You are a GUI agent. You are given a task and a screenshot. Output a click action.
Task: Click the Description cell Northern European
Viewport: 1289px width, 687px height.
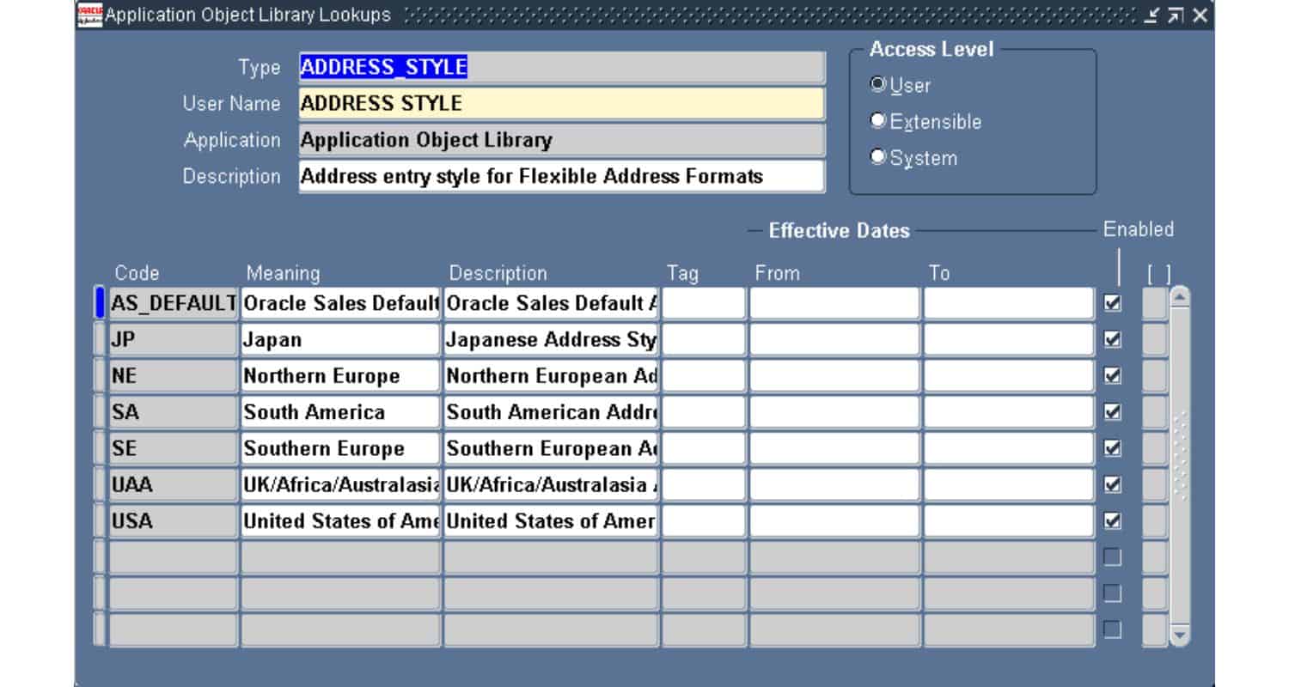(551, 375)
